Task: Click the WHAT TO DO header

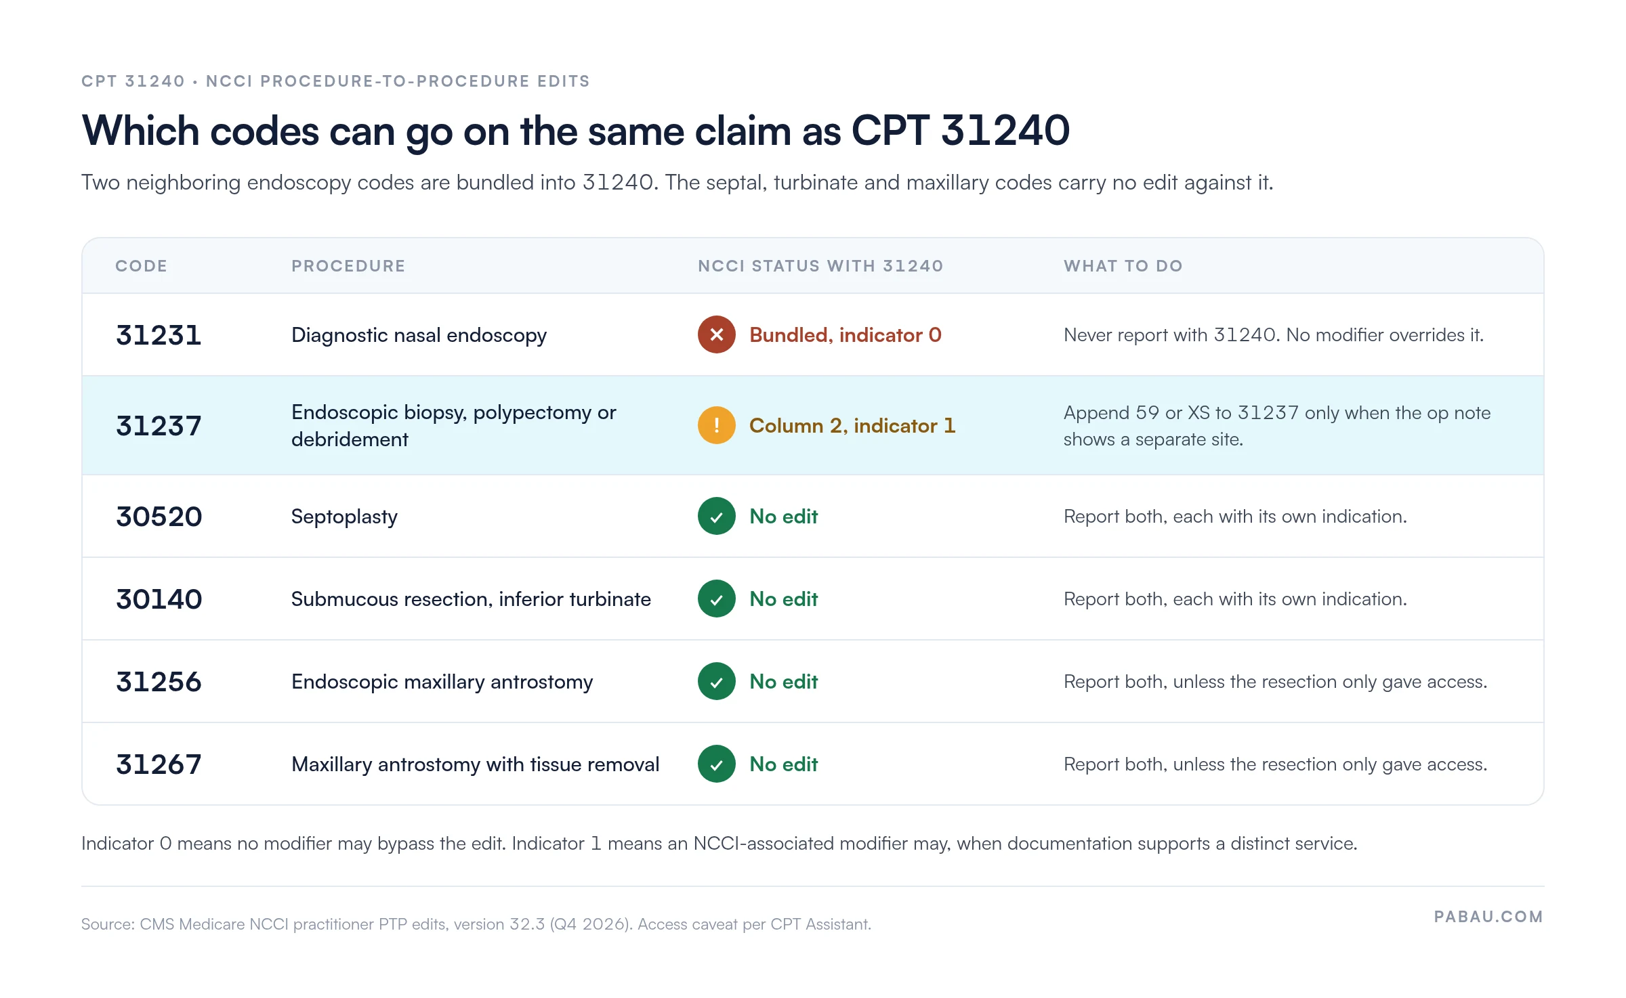Action: (1123, 266)
